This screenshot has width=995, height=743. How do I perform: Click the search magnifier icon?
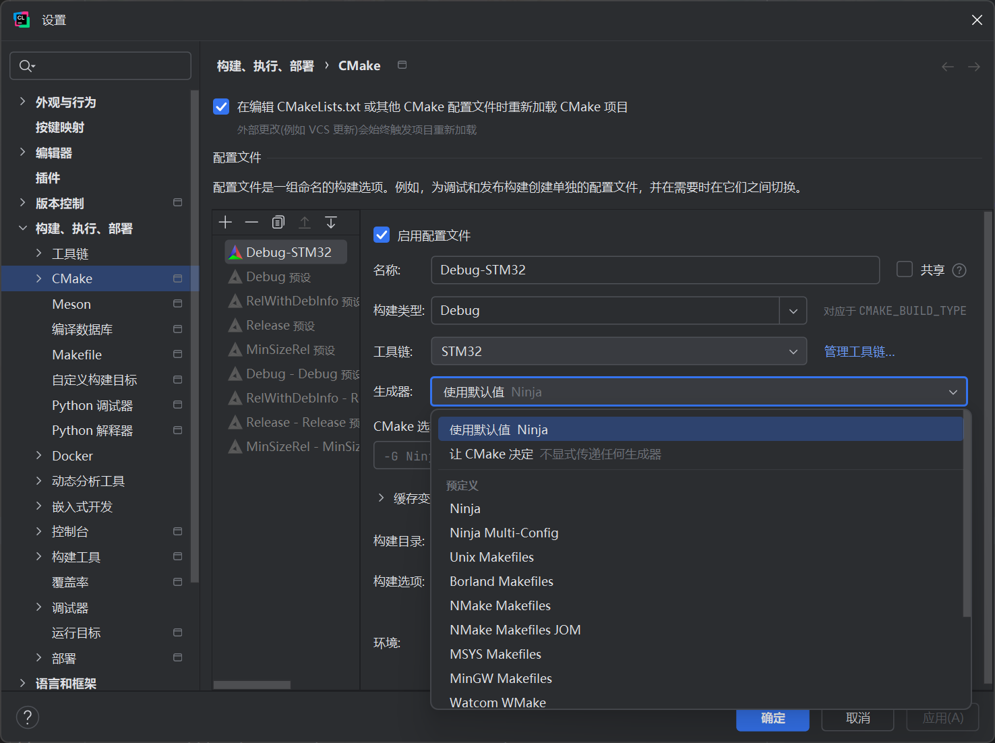[26, 65]
